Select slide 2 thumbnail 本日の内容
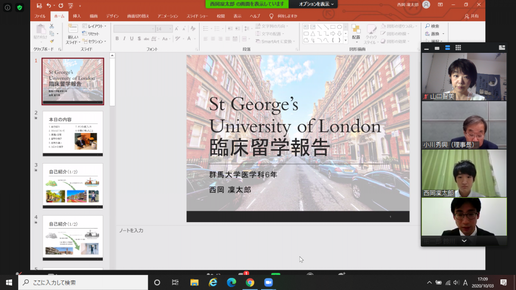The height and width of the screenshot is (290, 516). [73, 133]
